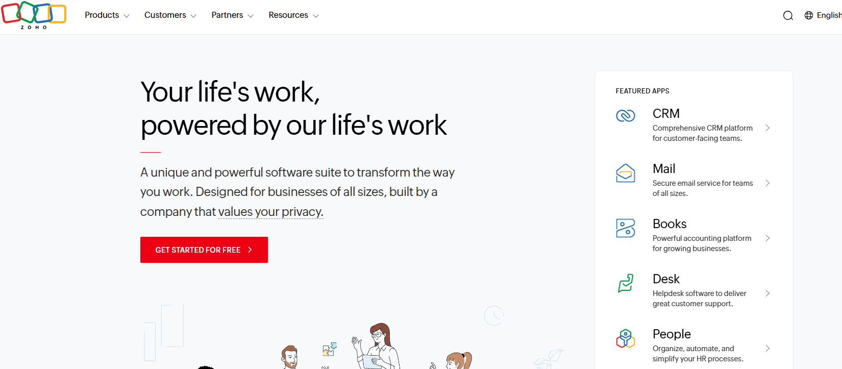Click the People row arrow chevron
The height and width of the screenshot is (369, 842).
pyautogui.click(x=767, y=349)
